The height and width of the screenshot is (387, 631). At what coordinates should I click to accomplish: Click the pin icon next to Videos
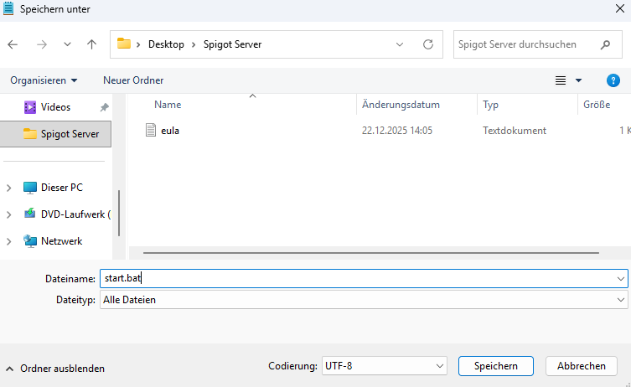click(x=104, y=107)
